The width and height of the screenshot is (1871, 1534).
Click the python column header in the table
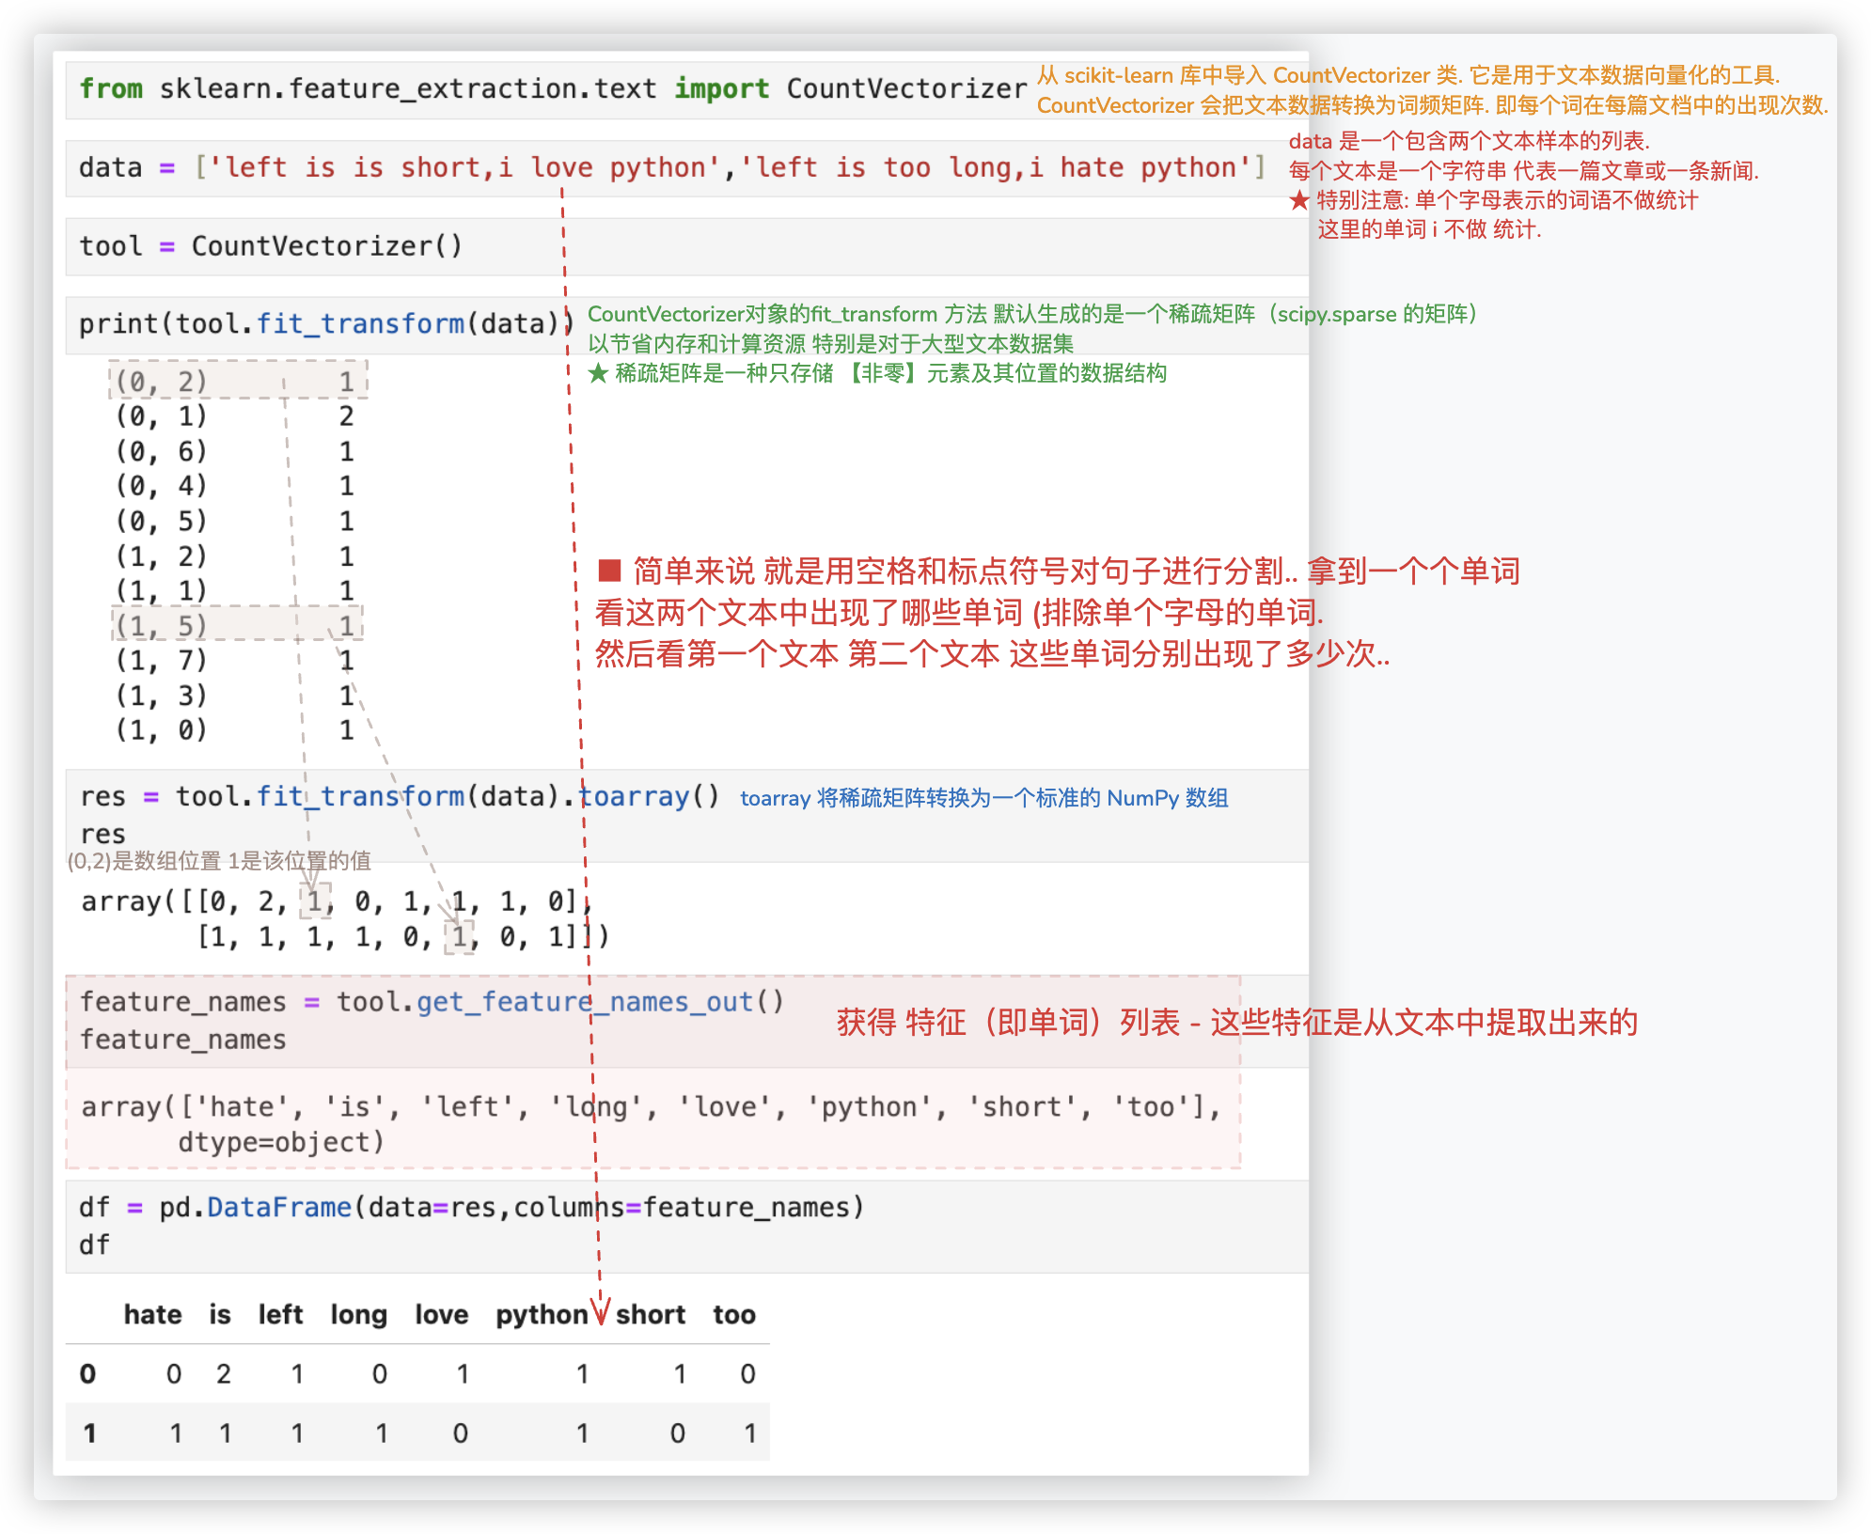pos(542,1314)
